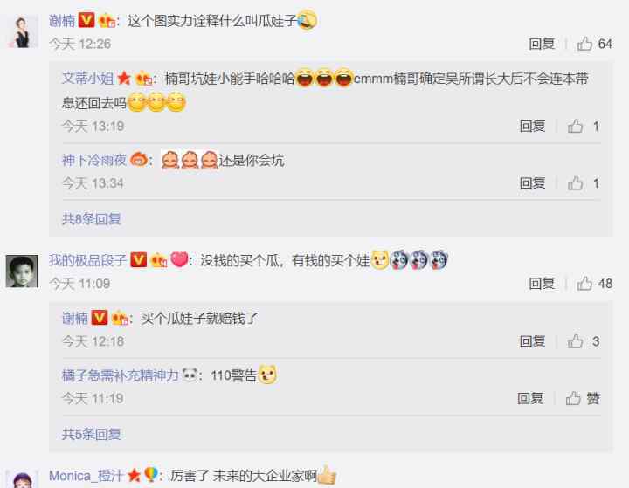Open the username link Monica_橙汁
Image resolution: width=629 pixels, height=488 pixels.
[86, 476]
